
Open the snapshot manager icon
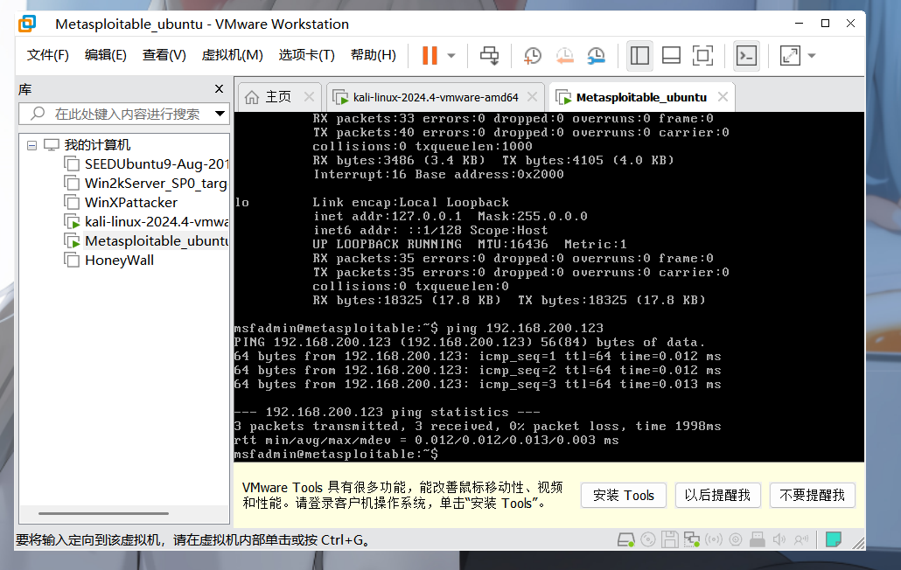(596, 56)
